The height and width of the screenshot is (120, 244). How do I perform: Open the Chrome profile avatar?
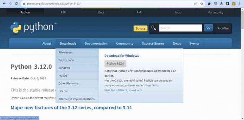point(234,3)
